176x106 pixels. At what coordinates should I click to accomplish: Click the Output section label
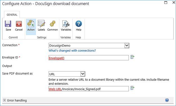coord(7,66)
